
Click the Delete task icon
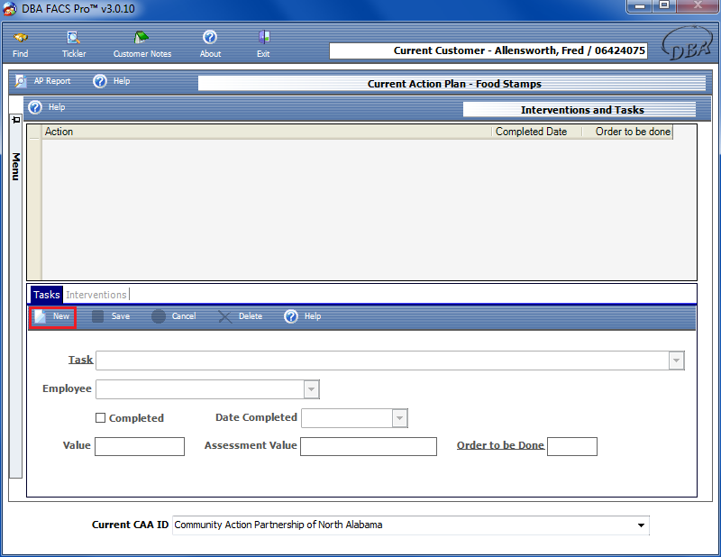click(x=225, y=316)
